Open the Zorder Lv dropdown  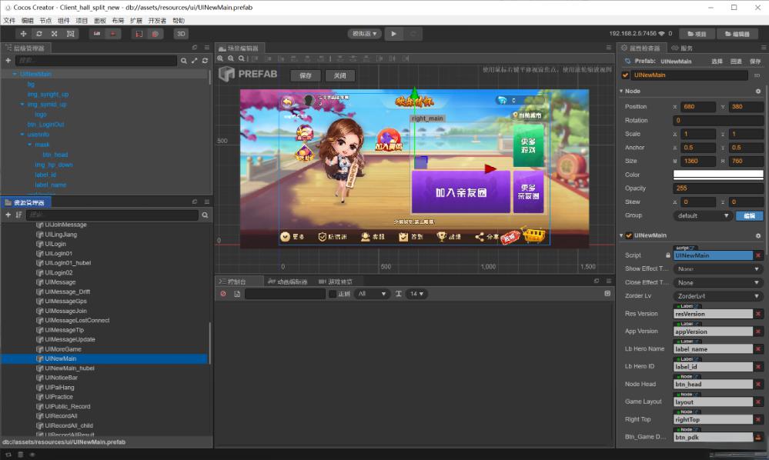[717, 295]
